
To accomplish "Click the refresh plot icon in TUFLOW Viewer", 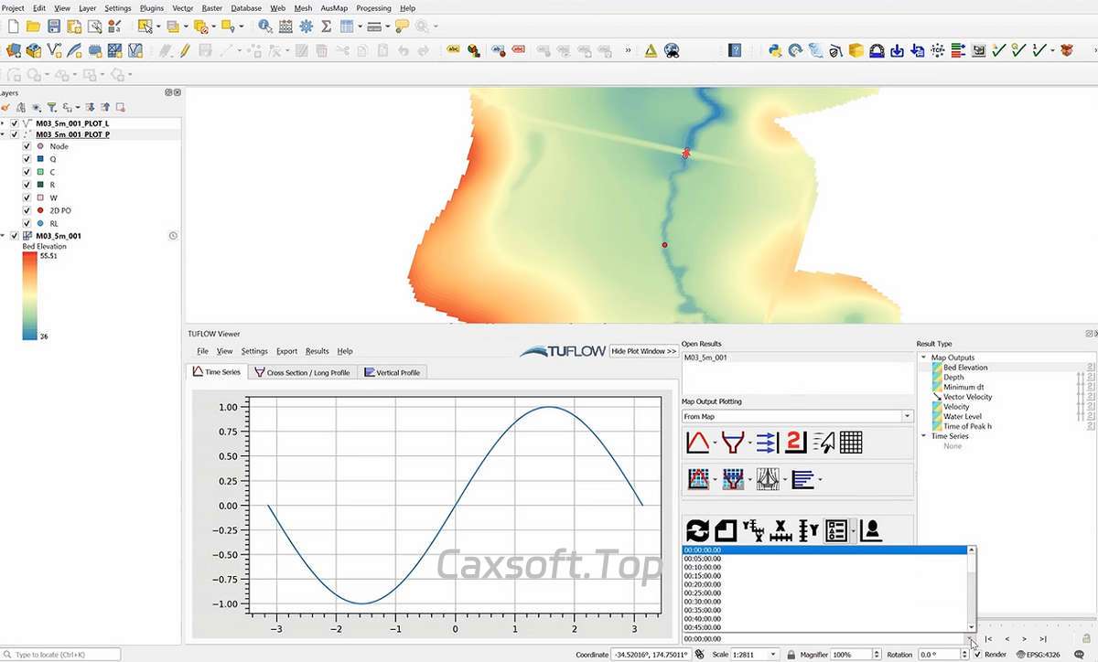I will tap(698, 530).
